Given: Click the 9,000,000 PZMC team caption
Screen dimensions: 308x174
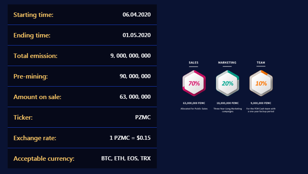Looking at the screenshot, I should tap(261, 103).
